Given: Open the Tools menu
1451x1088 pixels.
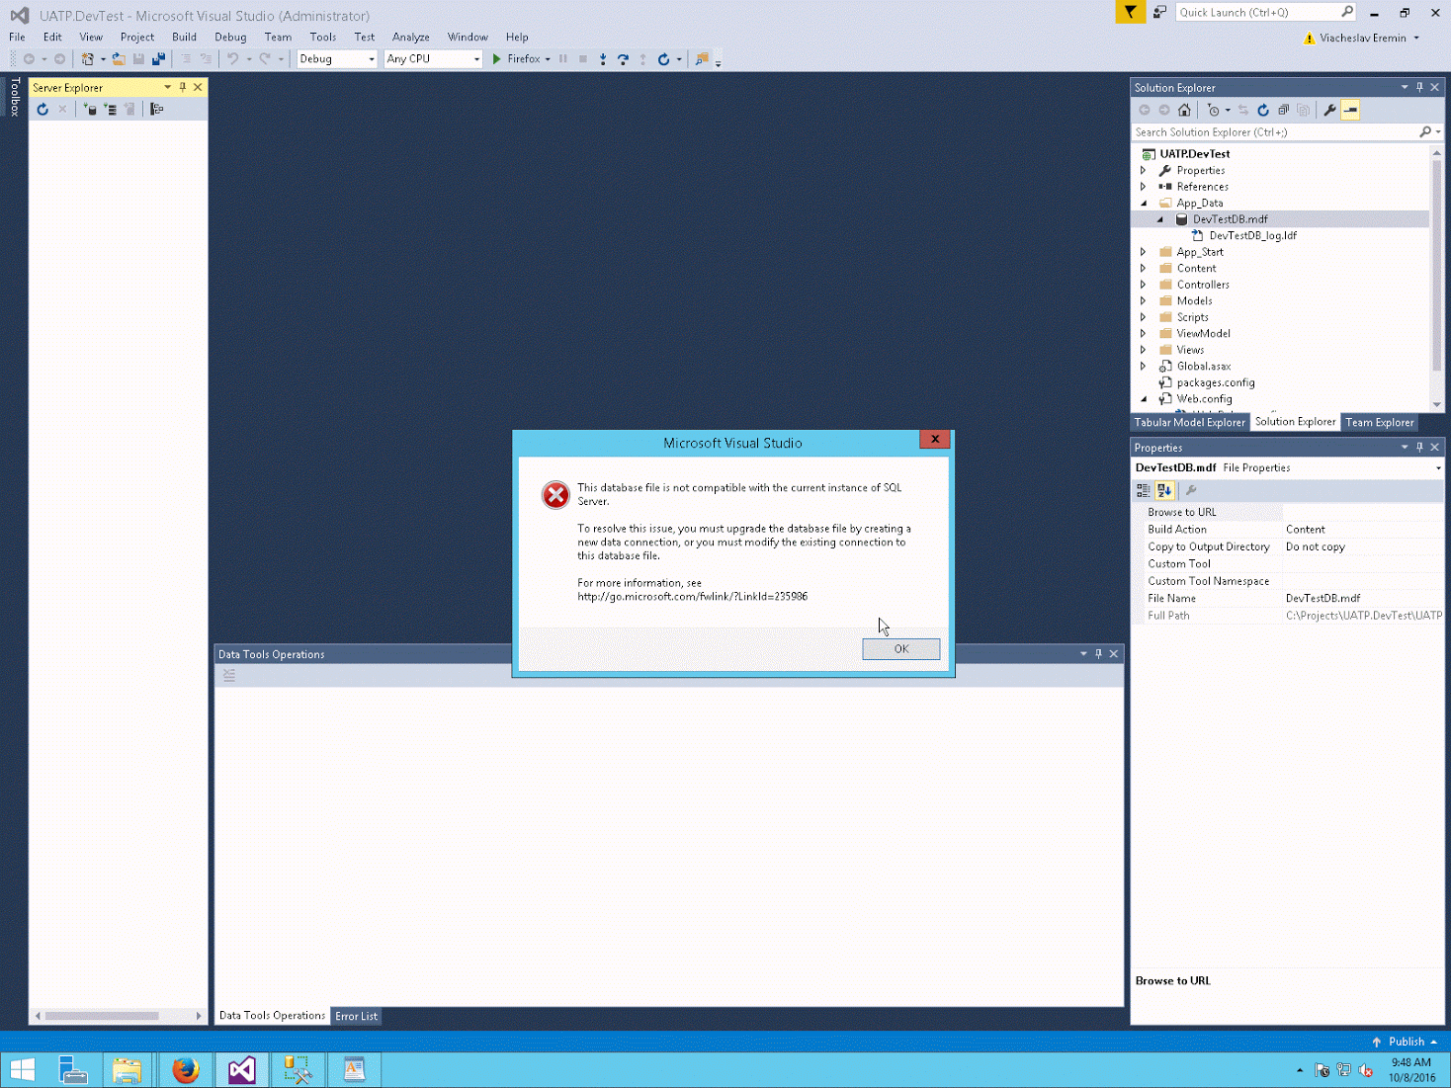Looking at the screenshot, I should pos(323,38).
